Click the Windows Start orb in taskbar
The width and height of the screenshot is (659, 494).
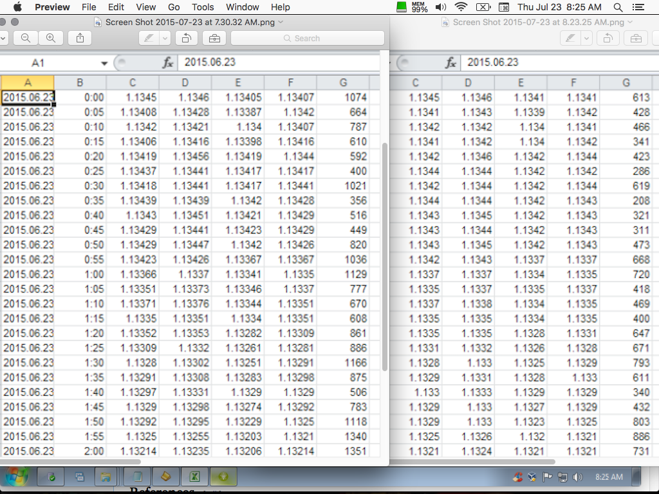(17, 477)
